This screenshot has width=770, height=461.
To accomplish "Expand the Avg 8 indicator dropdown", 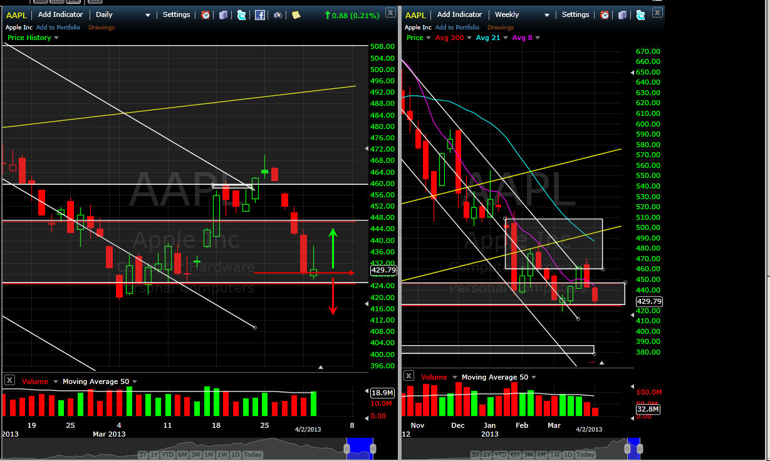I will 537,38.
